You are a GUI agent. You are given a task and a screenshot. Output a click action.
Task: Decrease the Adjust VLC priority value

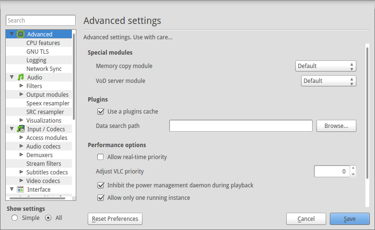click(353, 174)
